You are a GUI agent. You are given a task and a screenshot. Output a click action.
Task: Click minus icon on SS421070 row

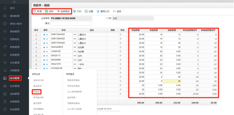pos(47,64)
